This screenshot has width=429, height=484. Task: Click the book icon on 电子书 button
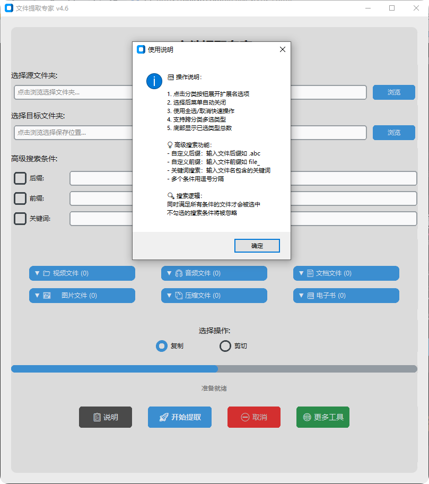311,296
